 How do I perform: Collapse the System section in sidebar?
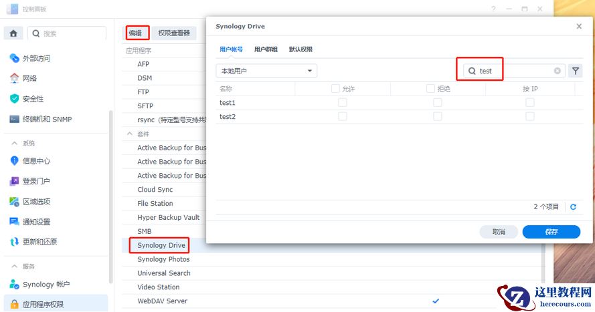click(x=14, y=143)
